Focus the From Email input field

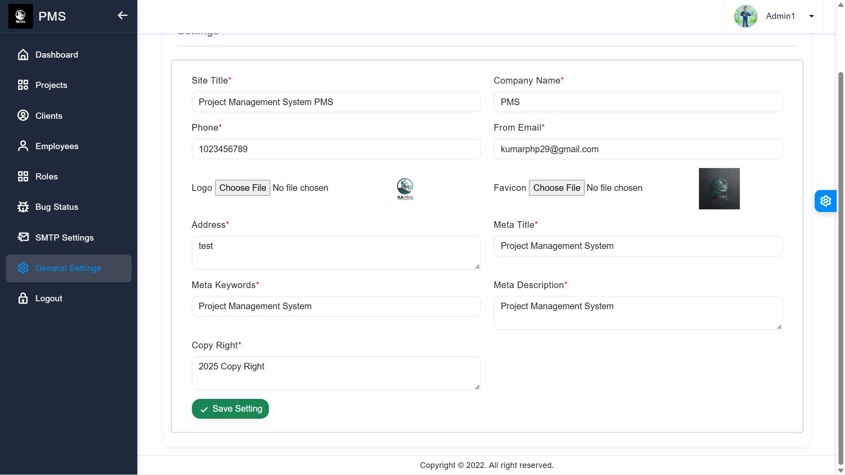click(637, 149)
